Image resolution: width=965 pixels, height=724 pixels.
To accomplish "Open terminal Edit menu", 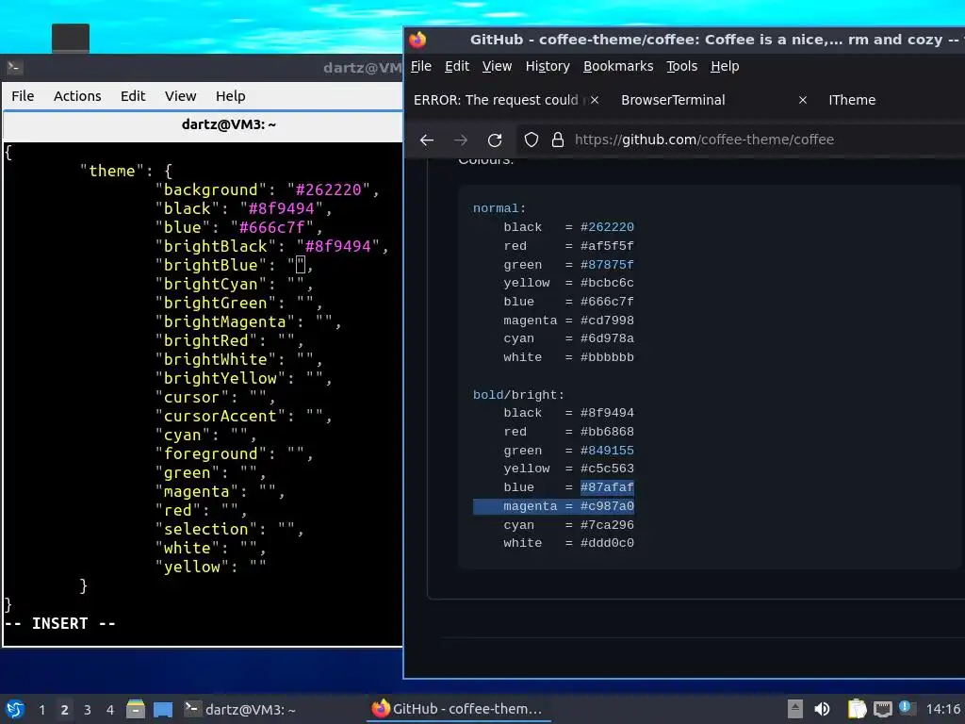I will (133, 96).
